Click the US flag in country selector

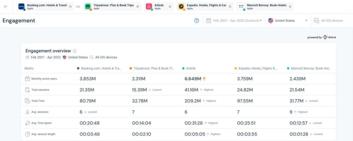(271, 20)
